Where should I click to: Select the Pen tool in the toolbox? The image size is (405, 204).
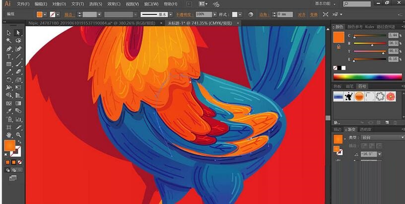pyautogui.click(x=9, y=49)
